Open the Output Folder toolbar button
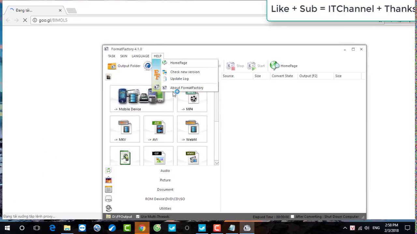 [x=124, y=66]
